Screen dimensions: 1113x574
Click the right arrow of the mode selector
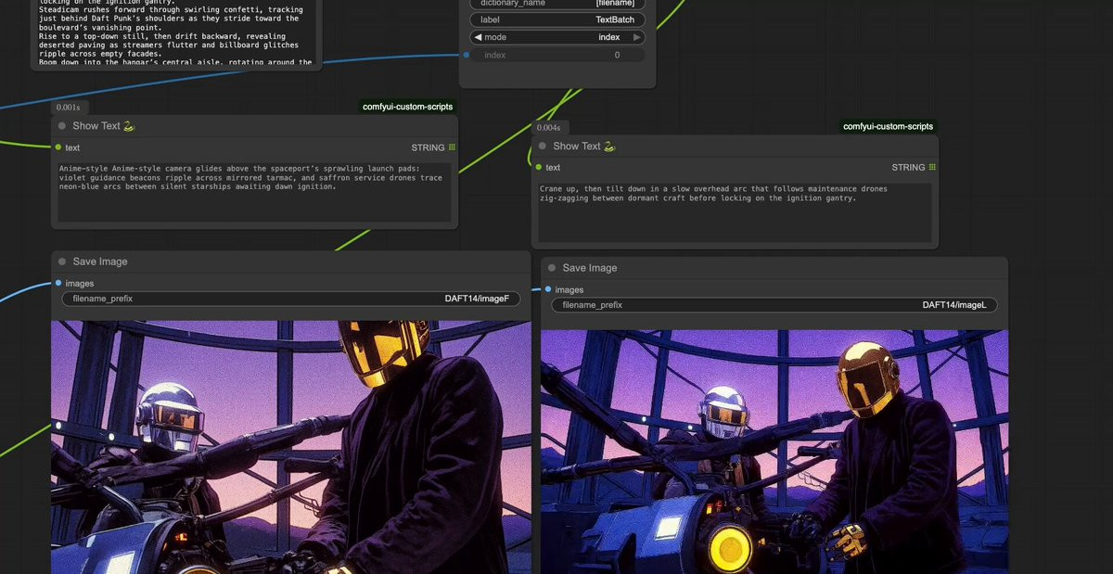[x=637, y=37]
